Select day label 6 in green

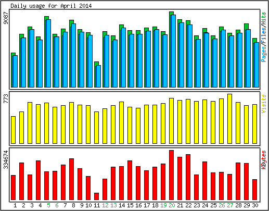[x=57, y=205]
